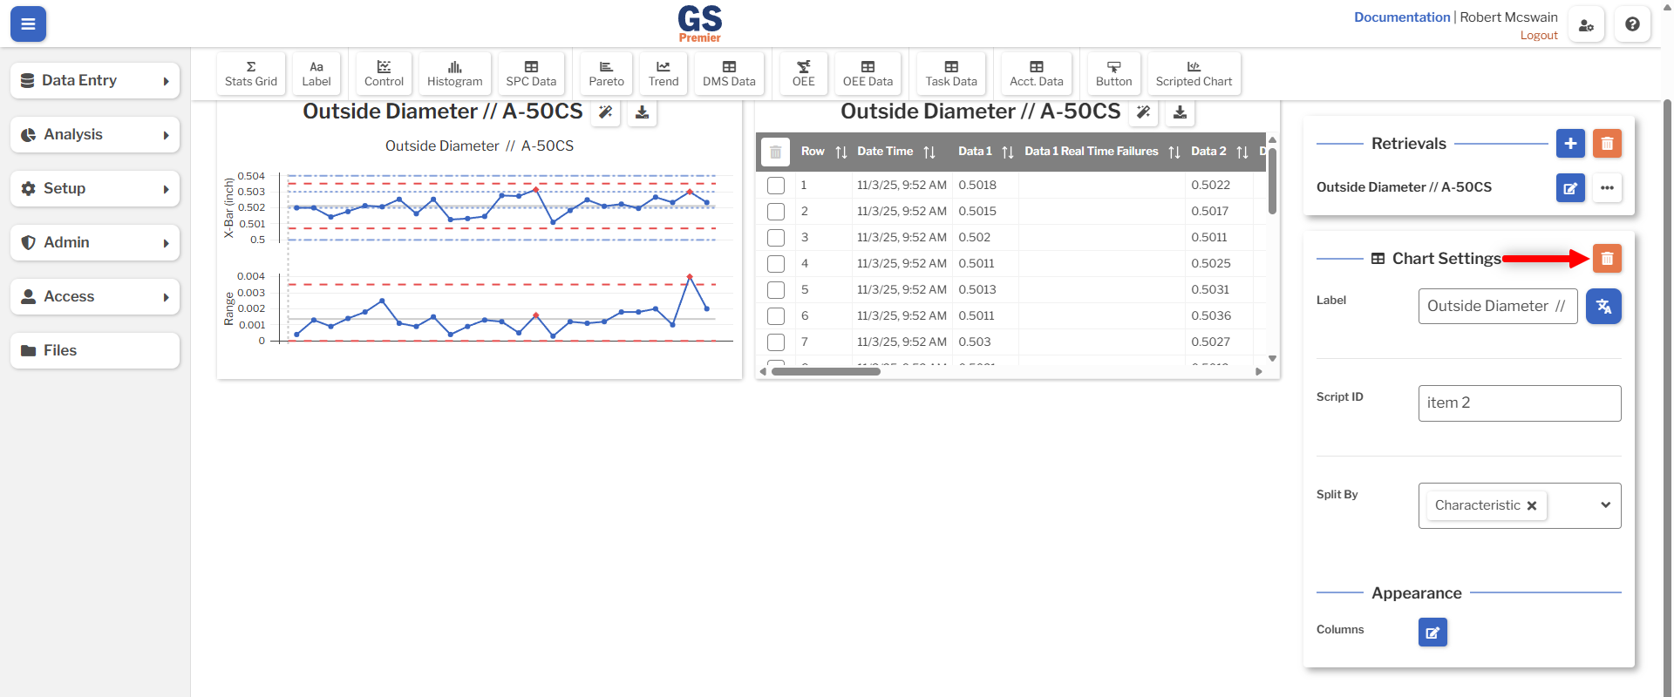
Task: Click the control chart magic wand icon
Action: point(605,112)
